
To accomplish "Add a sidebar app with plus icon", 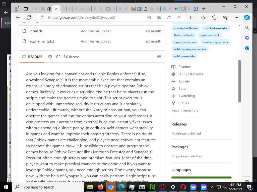I will [x=247, y=64].
